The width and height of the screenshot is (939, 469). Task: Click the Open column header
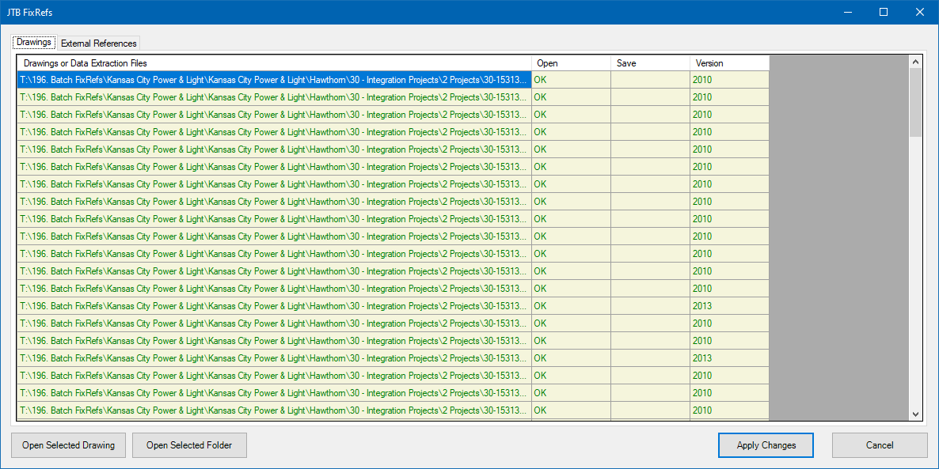[572, 62]
